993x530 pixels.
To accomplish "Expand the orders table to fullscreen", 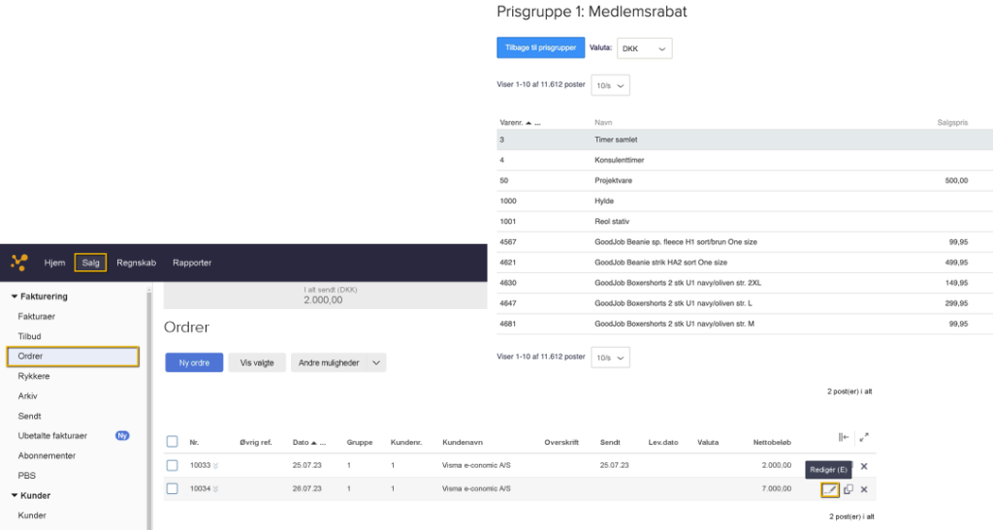I will click(x=864, y=438).
